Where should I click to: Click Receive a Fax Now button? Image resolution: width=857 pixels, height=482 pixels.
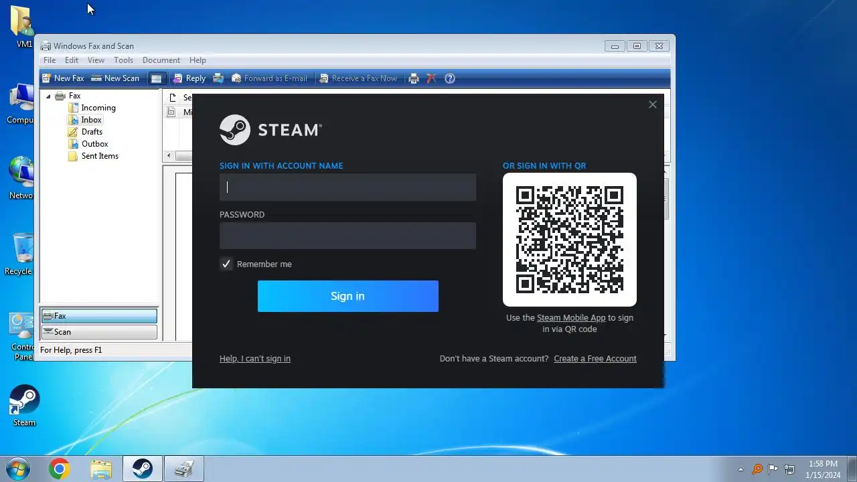[x=358, y=78]
